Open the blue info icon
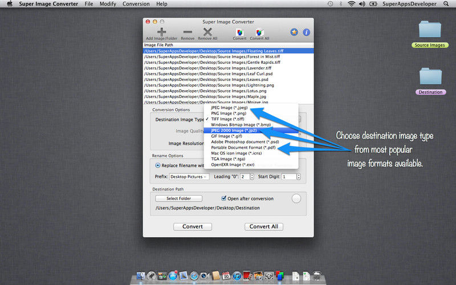Screen dimensions: 456x285 tap(306, 32)
